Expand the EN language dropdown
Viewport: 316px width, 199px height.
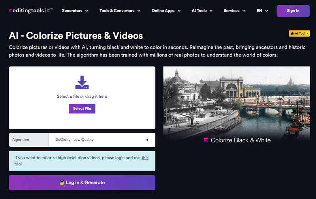tap(262, 11)
